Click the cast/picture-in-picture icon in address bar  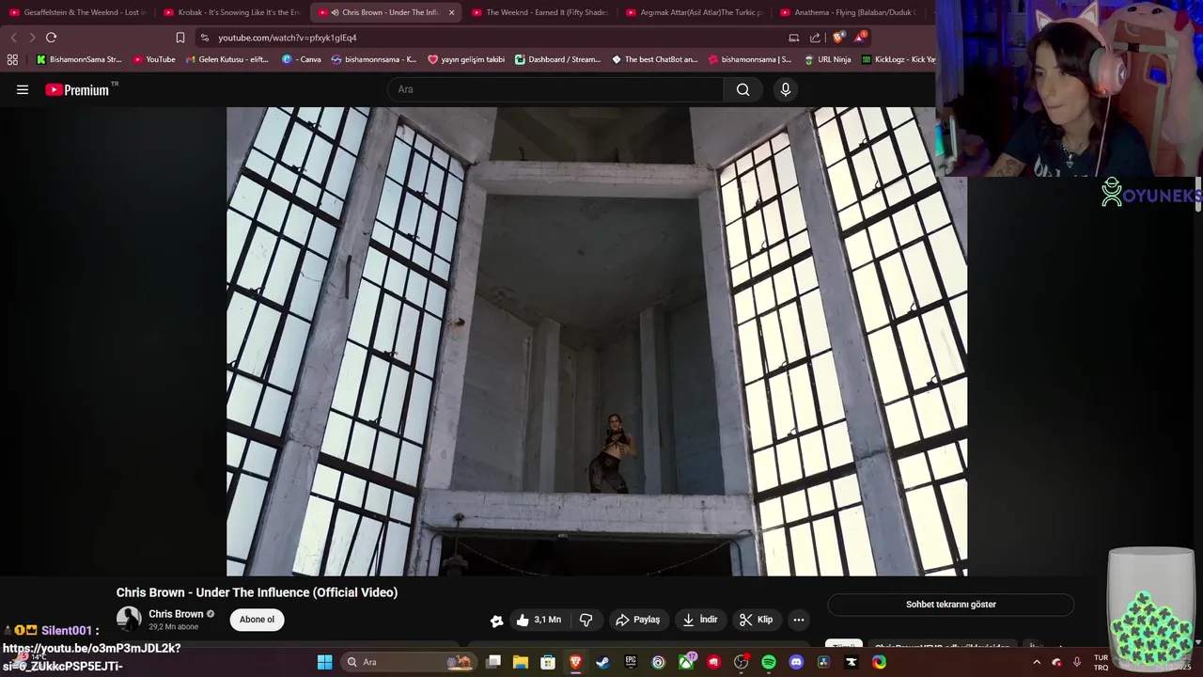click(794, 38)
